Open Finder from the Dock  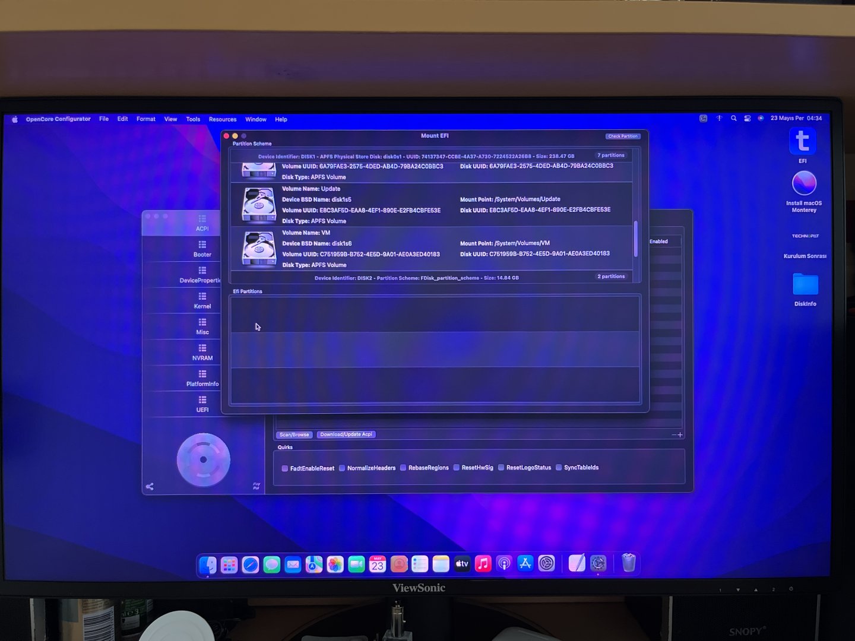coord(208,564)
